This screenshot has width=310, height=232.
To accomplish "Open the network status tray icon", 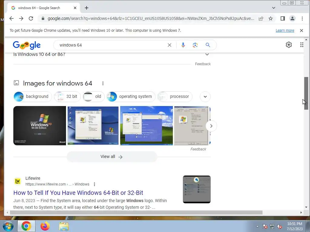I will tap(272, 227).
